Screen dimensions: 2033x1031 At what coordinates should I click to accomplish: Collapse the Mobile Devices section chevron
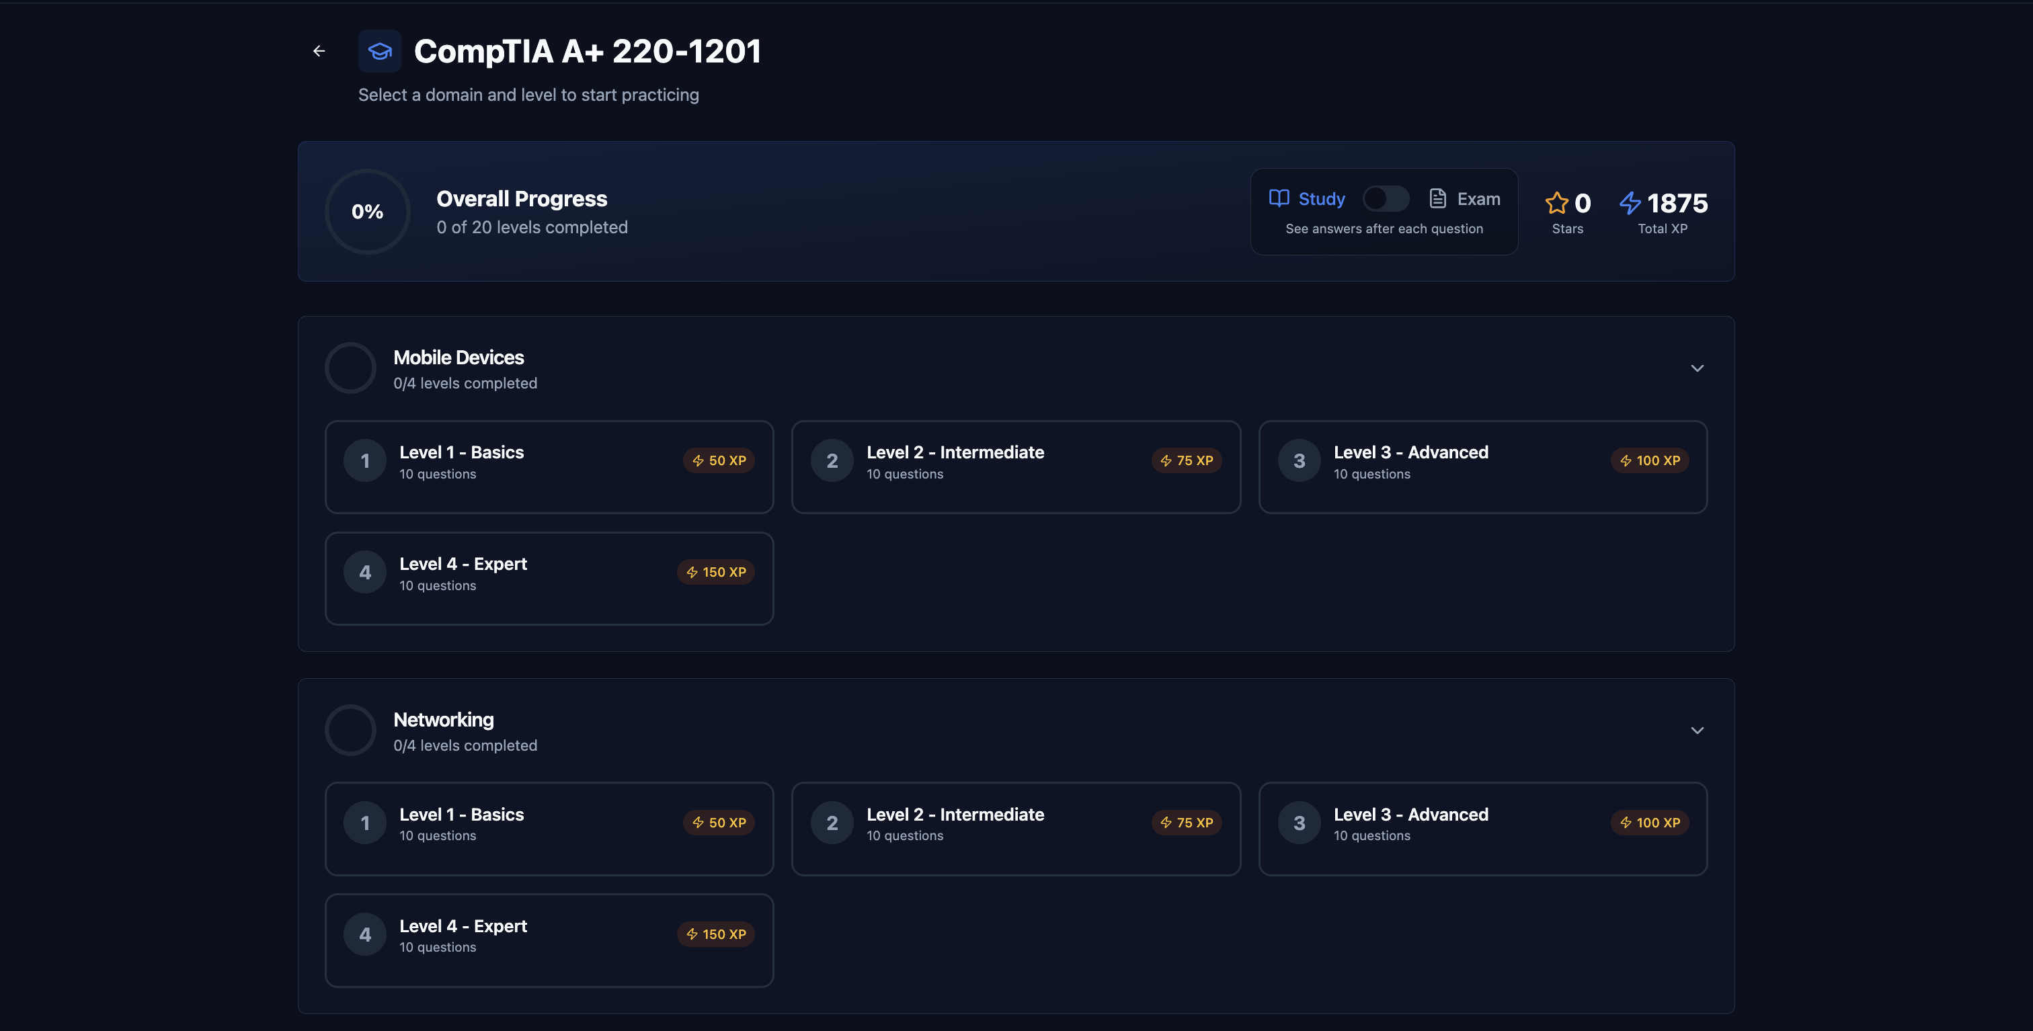[1698, 368]
